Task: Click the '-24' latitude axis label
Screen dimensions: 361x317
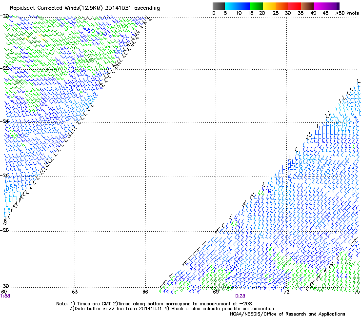Action: click(x=4, y=121)
